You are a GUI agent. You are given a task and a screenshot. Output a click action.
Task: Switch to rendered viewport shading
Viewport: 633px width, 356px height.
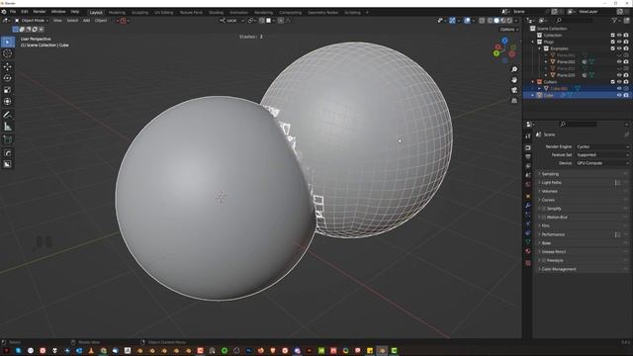click(x=509, y=21)
